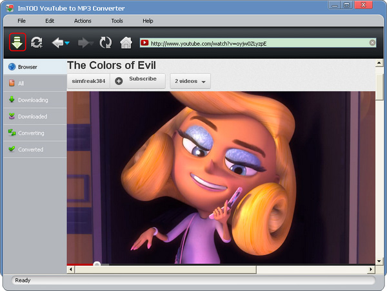Select the Browser sidebar tab
This screenshot has height=291, width=387.
click(x=35, y=67)
